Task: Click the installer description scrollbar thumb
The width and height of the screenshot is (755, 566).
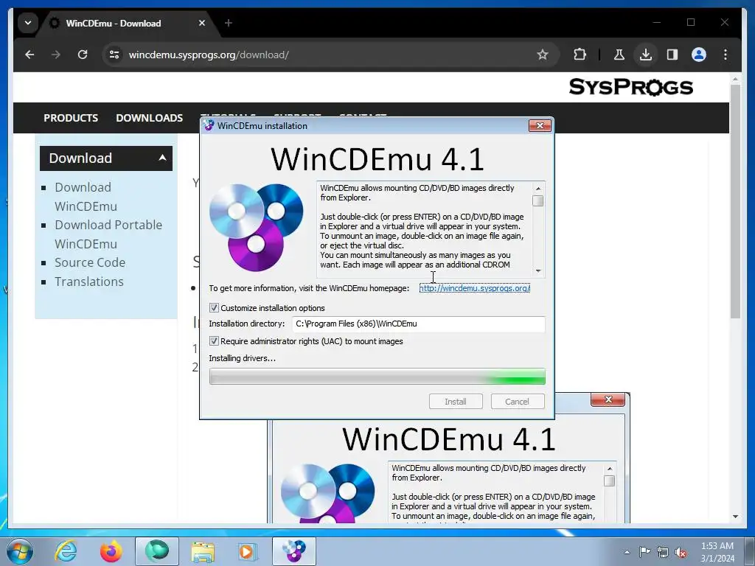Action: [538, 200]
